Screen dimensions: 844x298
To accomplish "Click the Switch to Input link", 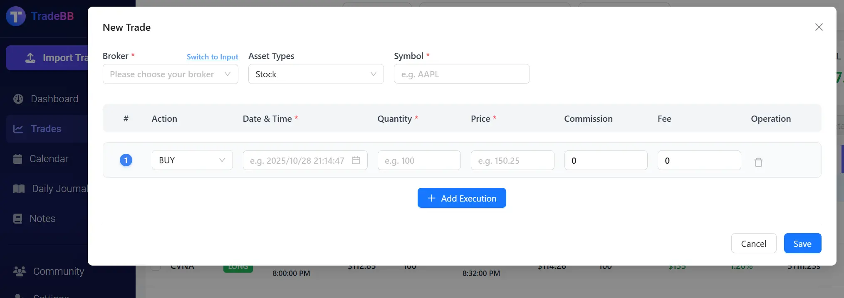I will (212, 57).
